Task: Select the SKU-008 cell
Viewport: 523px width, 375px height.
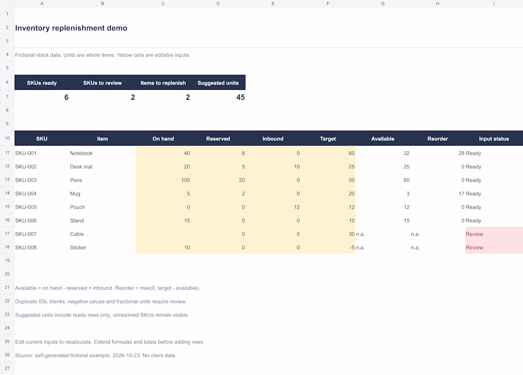Action: coord(42,247)
